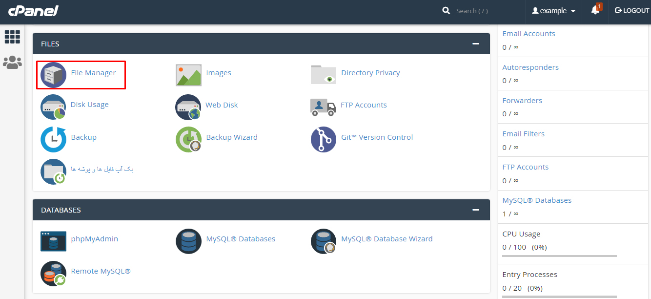The image size is (651, 299).
Task: Open the MySQL Database Wizard link
Action: click(387, 239)
